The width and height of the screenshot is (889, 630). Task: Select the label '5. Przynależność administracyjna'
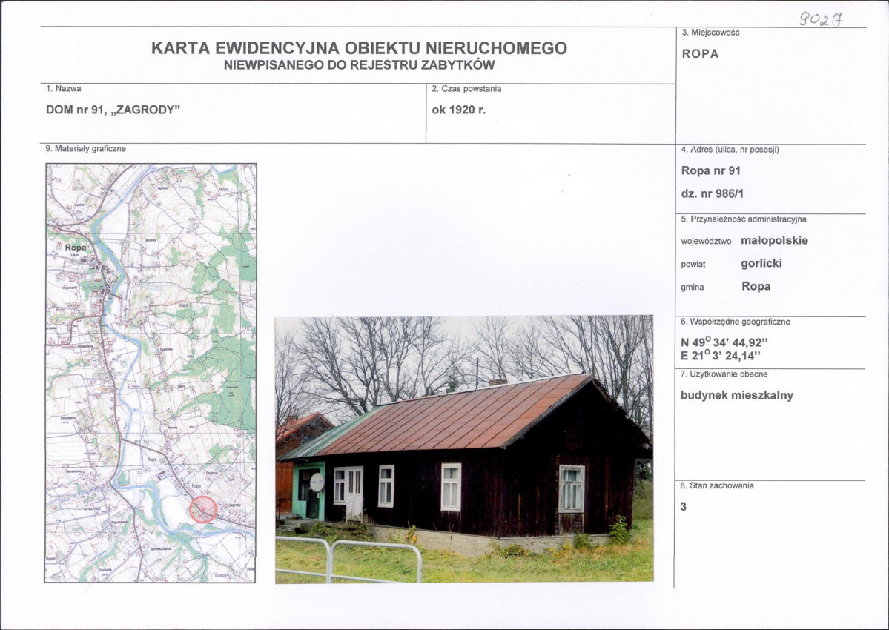tap(743, 219)
